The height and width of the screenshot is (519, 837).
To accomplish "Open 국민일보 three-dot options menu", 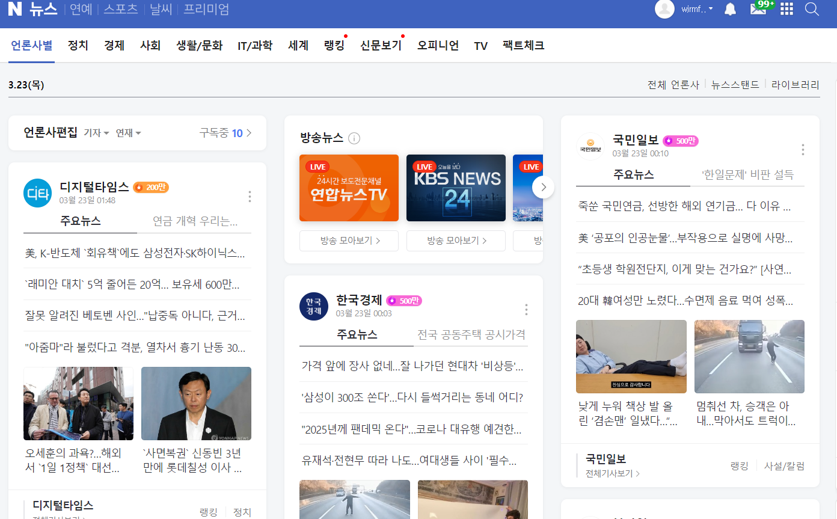I will pyautogui.click(x=803, y=150).
